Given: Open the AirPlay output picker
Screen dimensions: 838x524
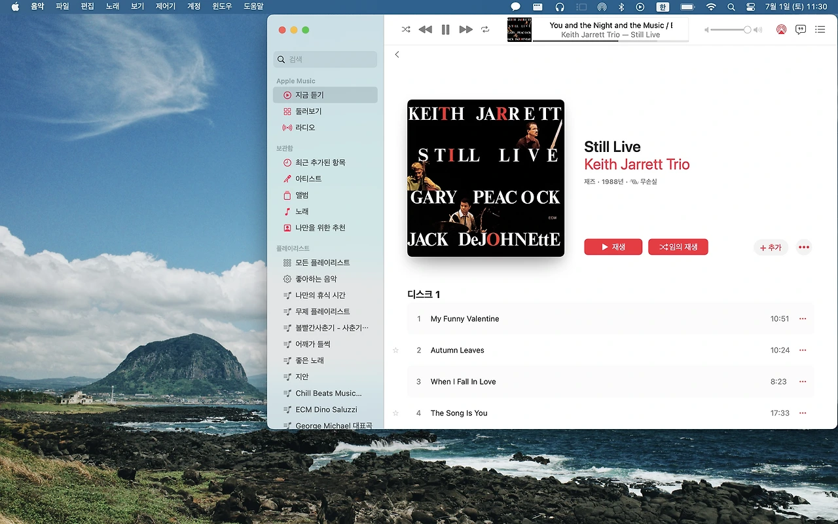Looking at the screenshot, I should [781, 29].
